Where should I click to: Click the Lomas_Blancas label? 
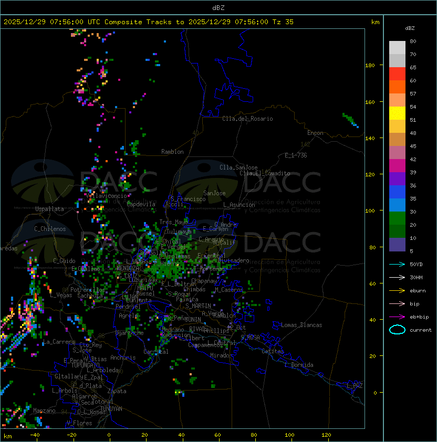301,325
